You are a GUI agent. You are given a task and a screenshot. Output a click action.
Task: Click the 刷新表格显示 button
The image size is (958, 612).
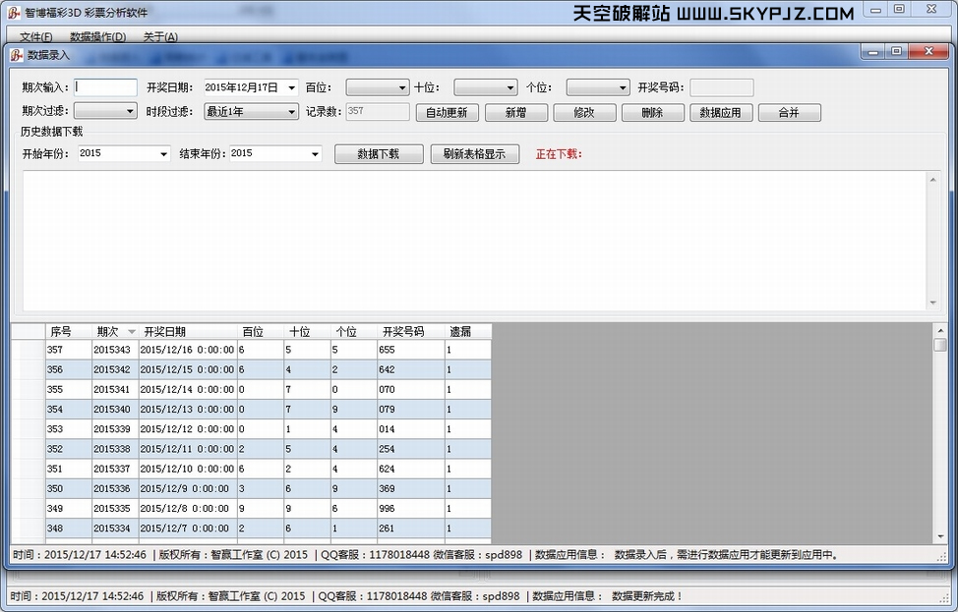pos(474,154)
